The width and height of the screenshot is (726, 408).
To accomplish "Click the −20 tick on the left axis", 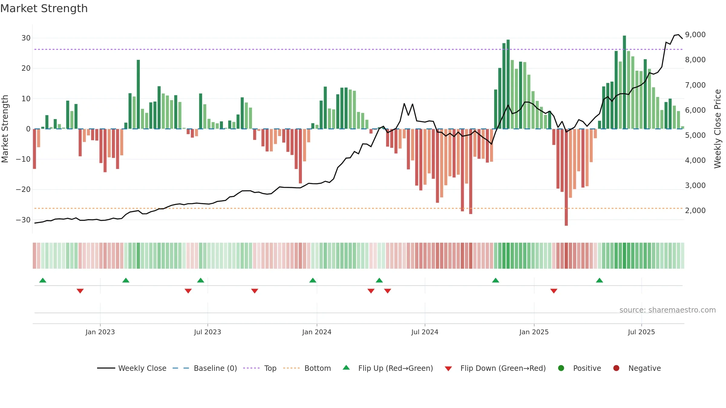I will coord(23,189).
